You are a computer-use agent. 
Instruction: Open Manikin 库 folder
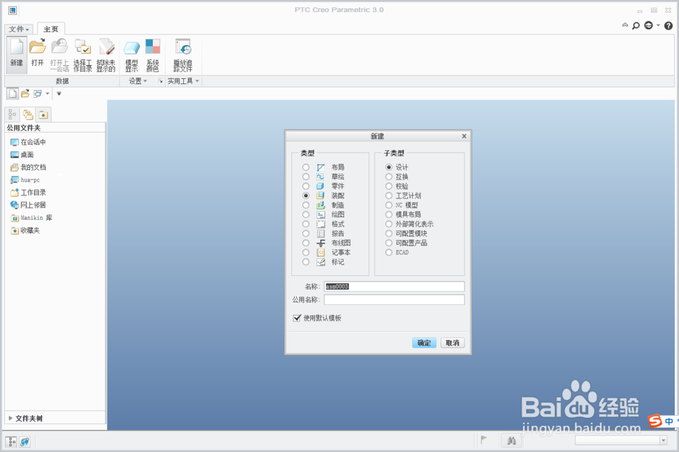[31, 218]
